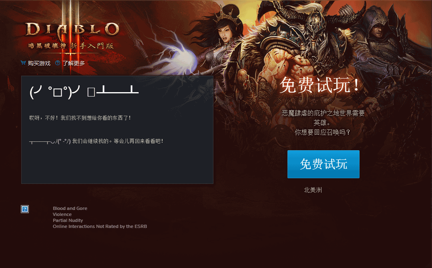Open the 购买游戏 link
Viewport: 432px width, 268px height.
click(x=39, y=63)
